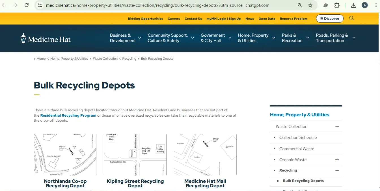Image resolution: width=380 pixels, height=191 pixels.
Task: Open the Parks & Recreation dropdown menu
Action: click(295, 38)
